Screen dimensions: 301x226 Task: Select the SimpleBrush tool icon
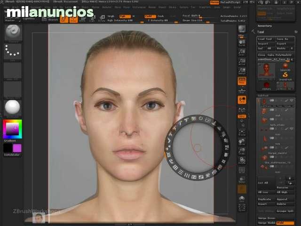pos(285,76)
